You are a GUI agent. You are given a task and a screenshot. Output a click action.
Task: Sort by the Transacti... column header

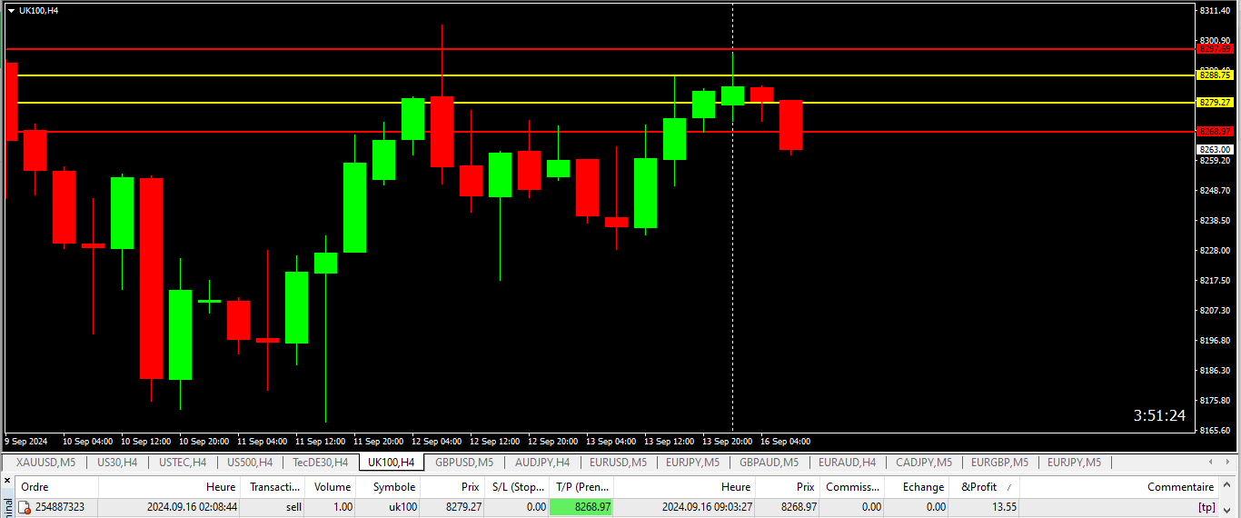click(x=273, y=487)
